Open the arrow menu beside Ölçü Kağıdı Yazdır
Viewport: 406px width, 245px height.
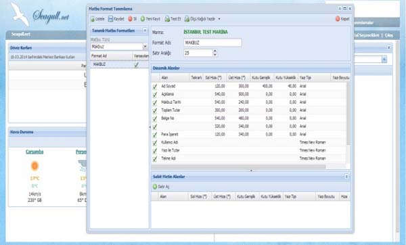pos(219,19)
